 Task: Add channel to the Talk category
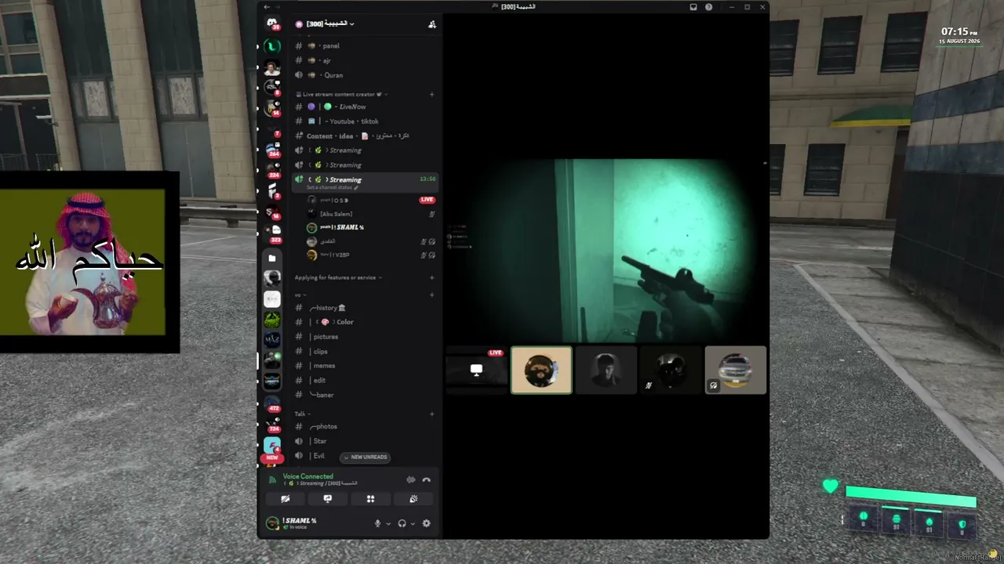432,414
